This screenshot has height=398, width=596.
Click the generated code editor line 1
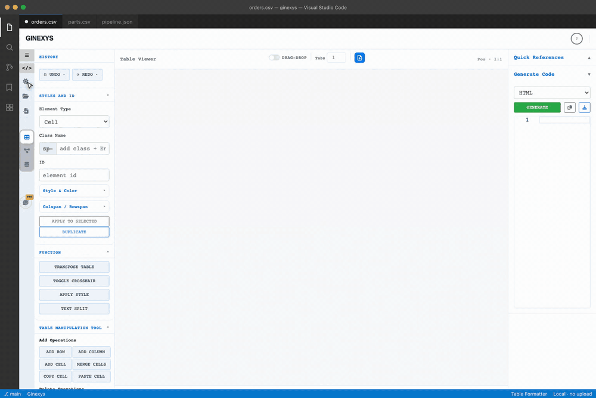[564, 120]
